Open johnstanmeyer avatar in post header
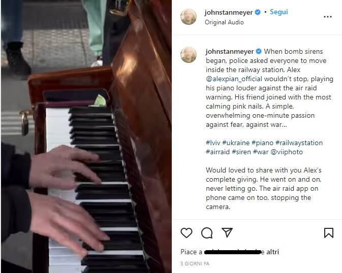This screenshot has height=273, width=342. pos(189,17)
